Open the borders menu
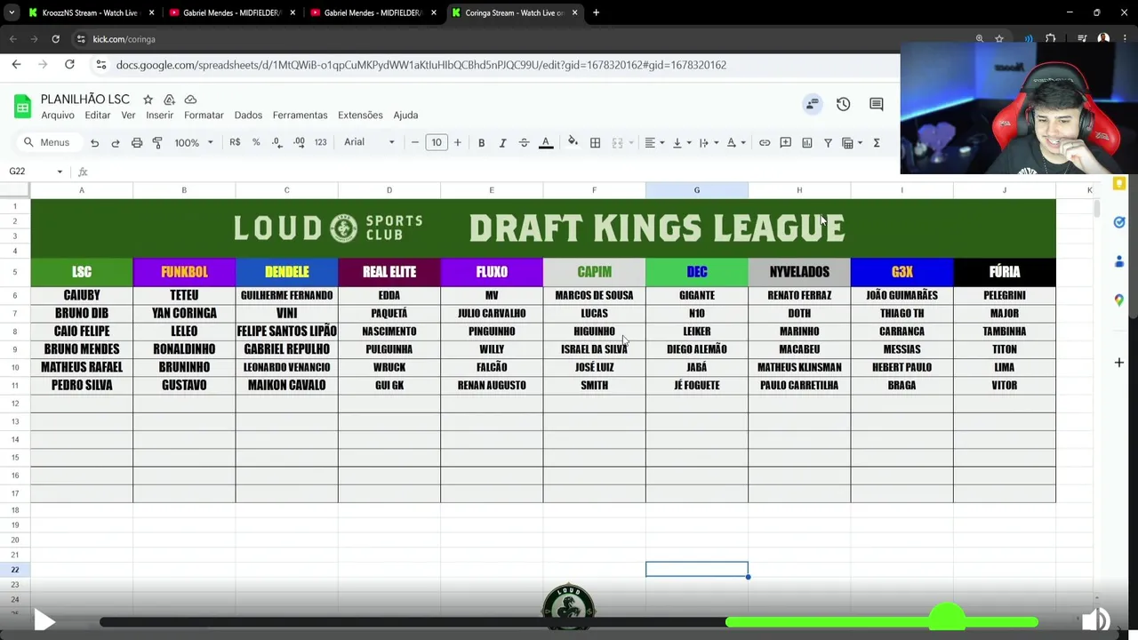 click(x=596, y=142)
